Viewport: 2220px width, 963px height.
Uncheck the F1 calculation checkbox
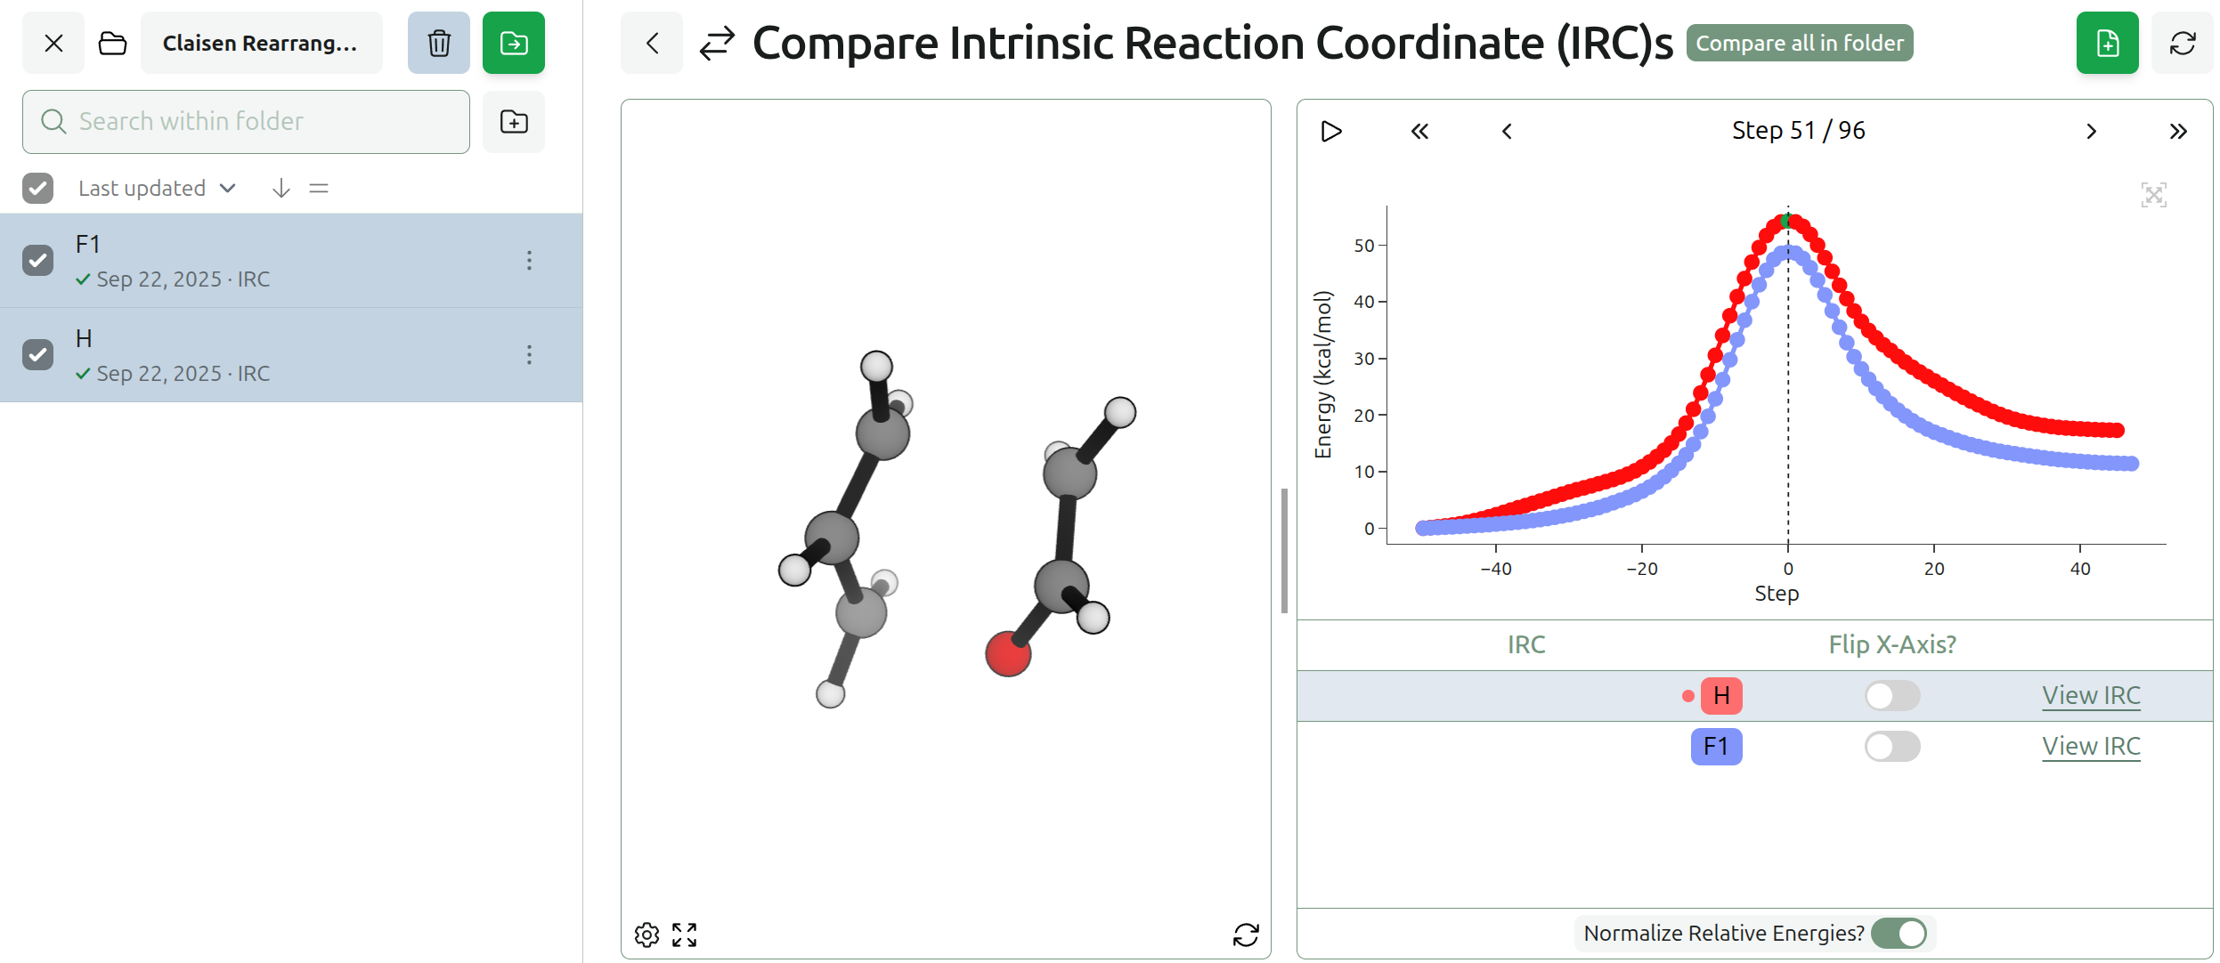click(38, 260)
